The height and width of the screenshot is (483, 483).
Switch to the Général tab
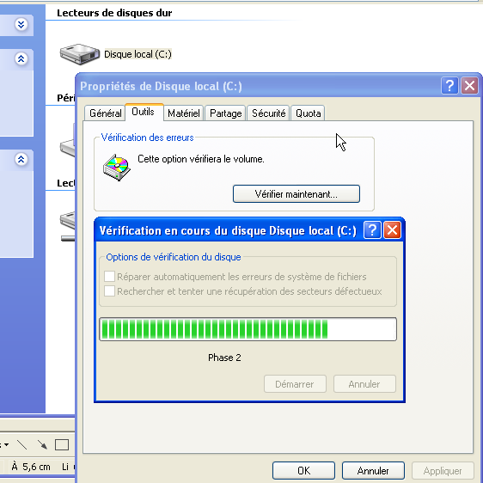pyautogui.click(x=105, y=113)
